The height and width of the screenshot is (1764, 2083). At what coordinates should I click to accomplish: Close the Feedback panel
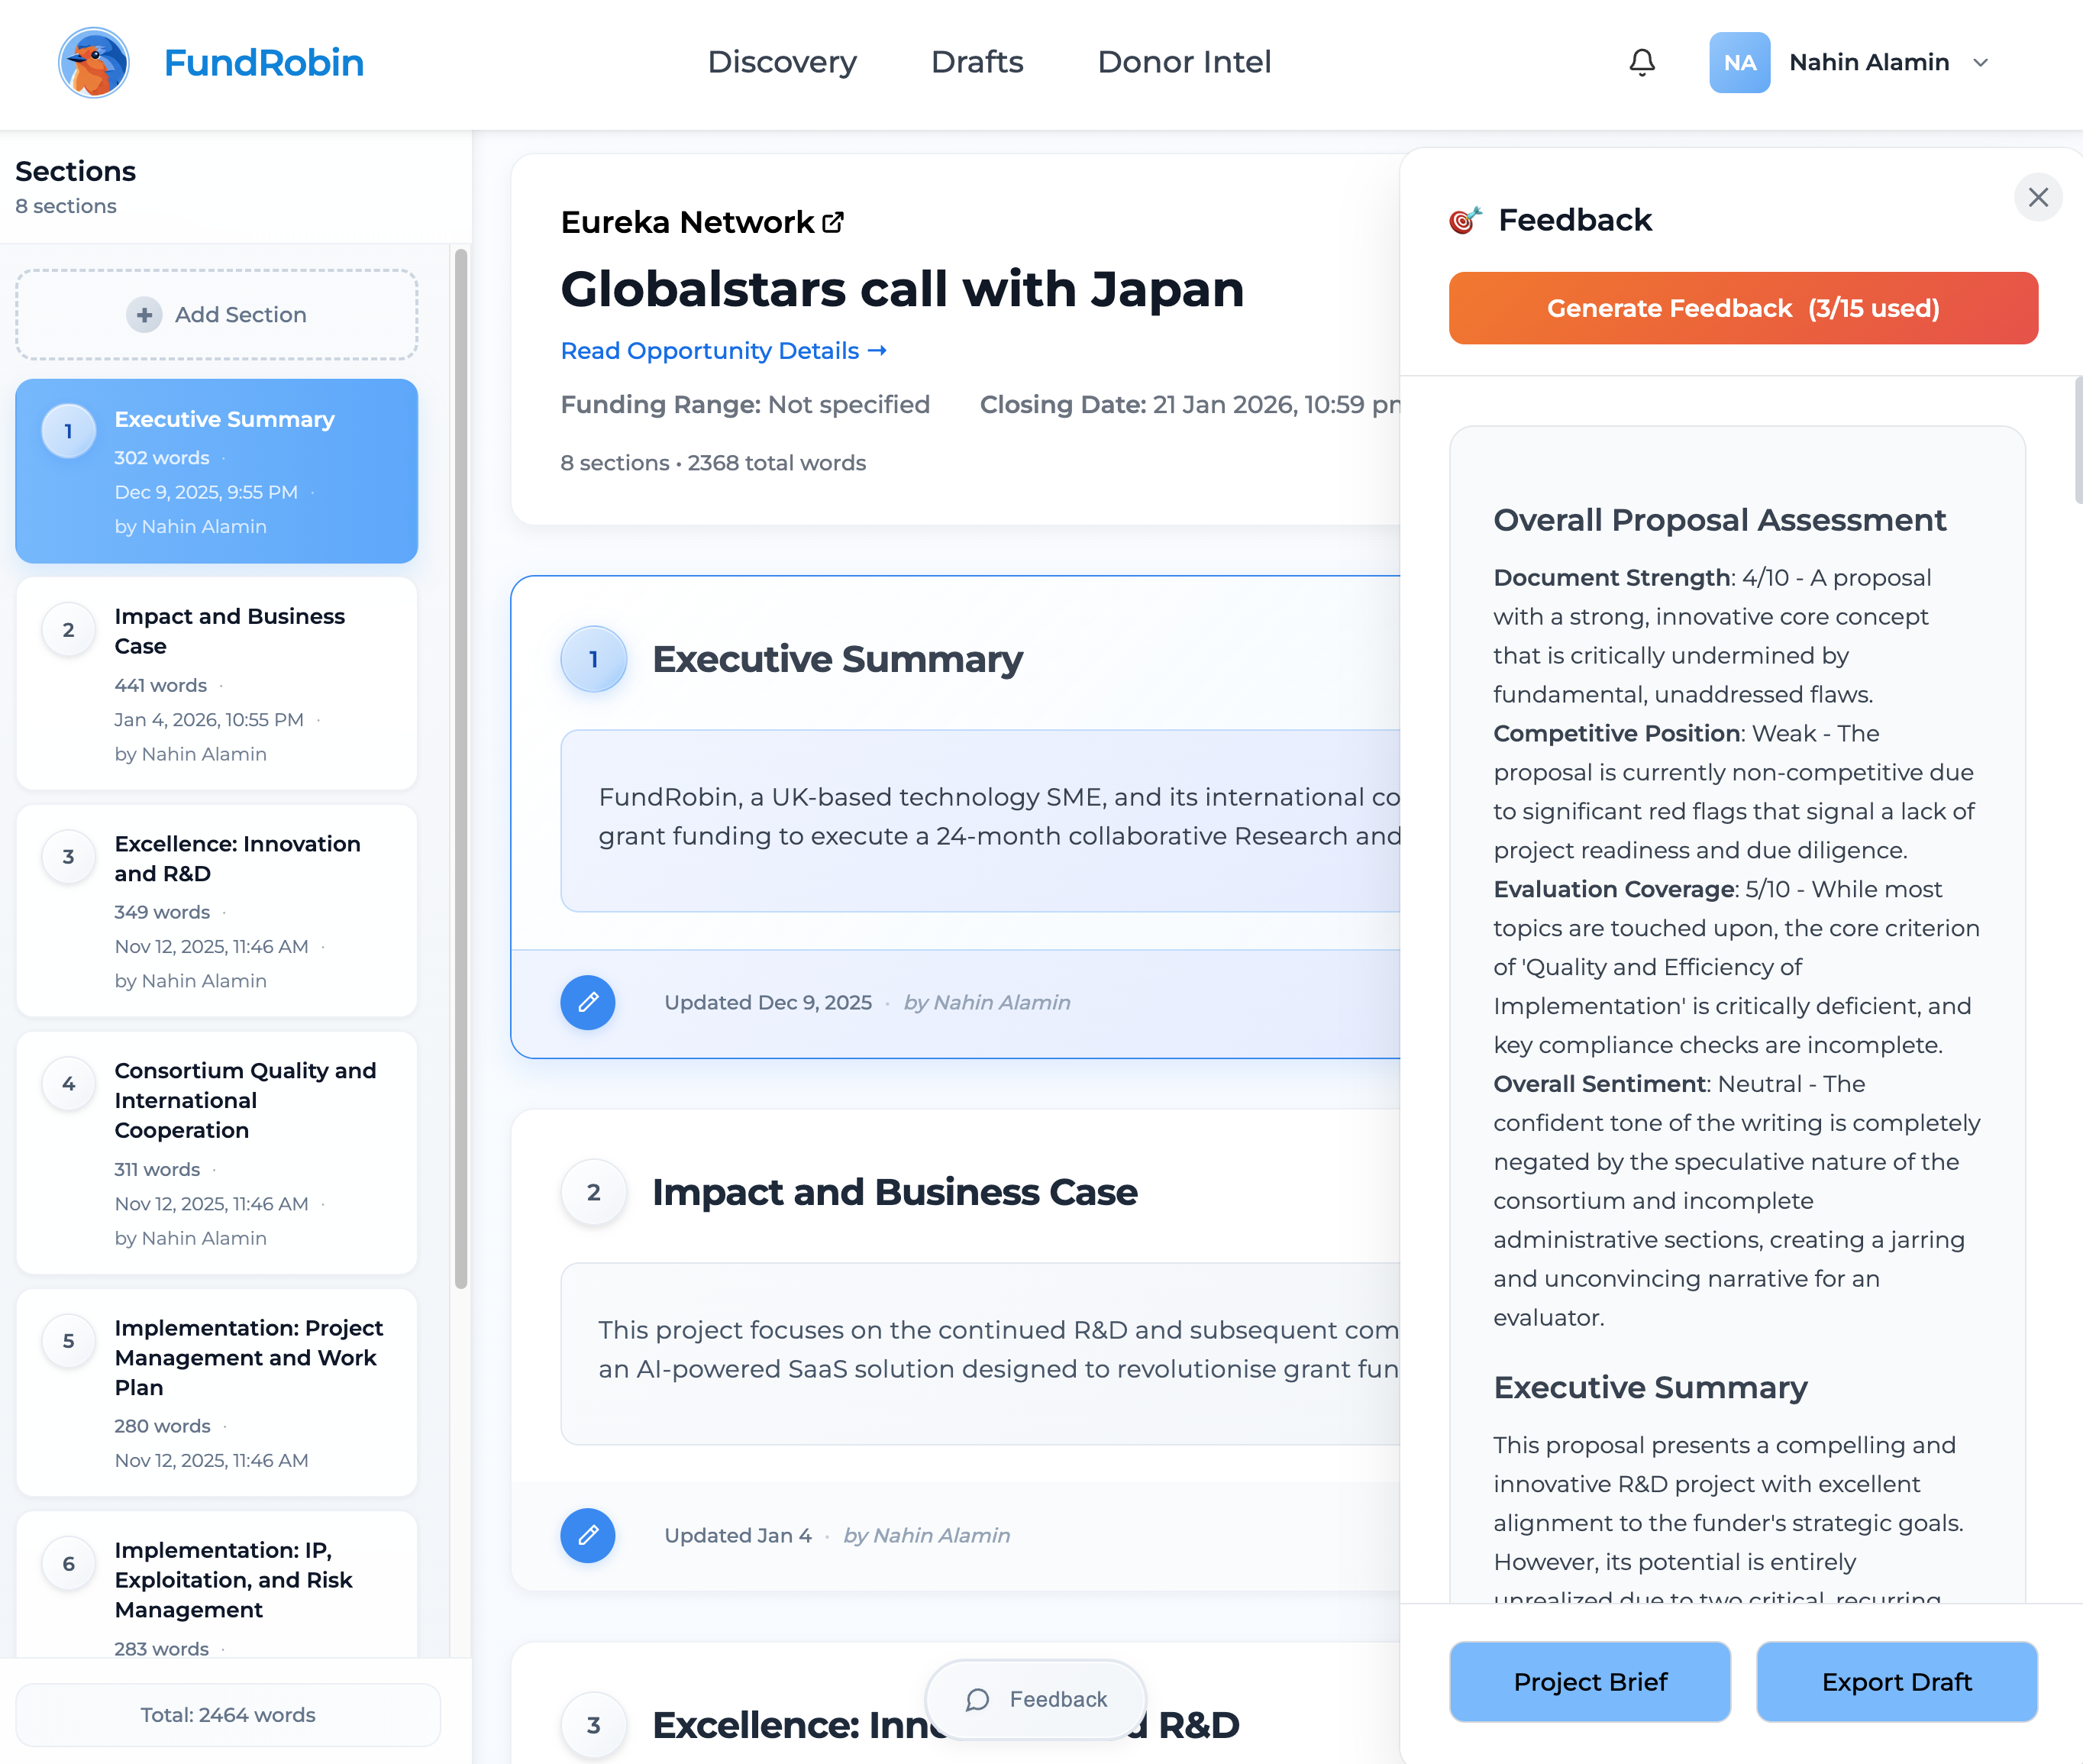[2038, 197]
